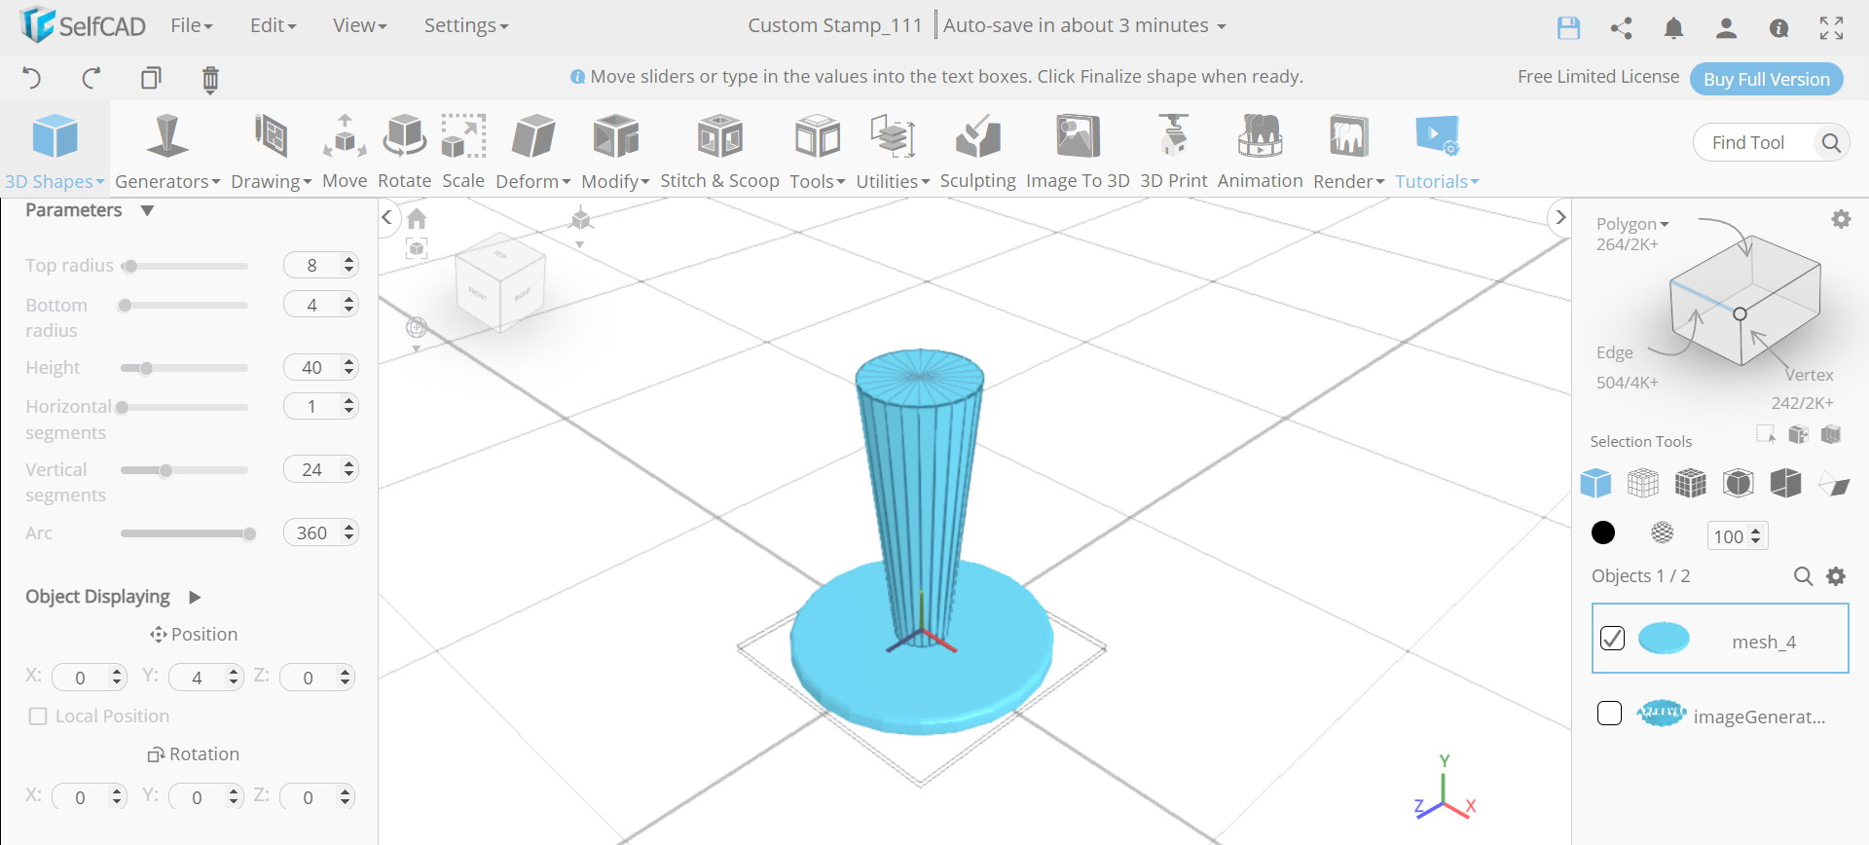Open the 3D Print tool

coord(1173,151)
